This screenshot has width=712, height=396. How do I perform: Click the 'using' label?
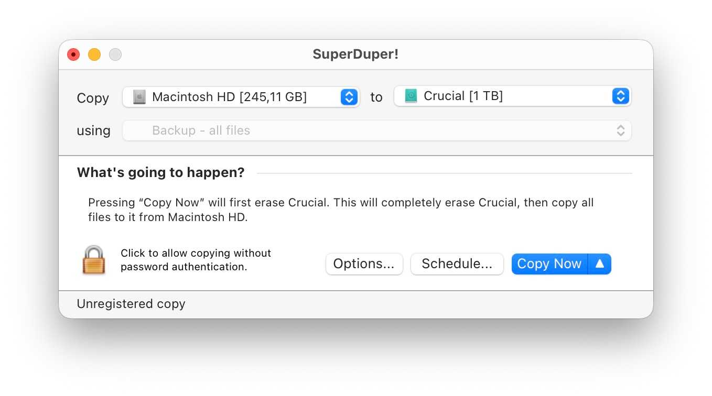(x=94, y=130)
